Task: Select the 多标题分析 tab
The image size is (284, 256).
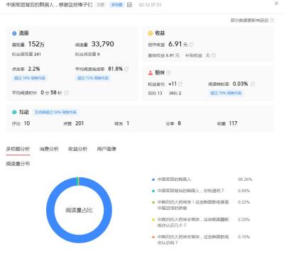Action: 18,149
